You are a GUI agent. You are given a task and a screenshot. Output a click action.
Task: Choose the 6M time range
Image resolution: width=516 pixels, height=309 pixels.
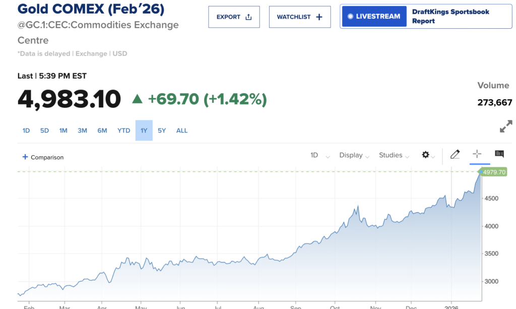[x=102, y=131]
